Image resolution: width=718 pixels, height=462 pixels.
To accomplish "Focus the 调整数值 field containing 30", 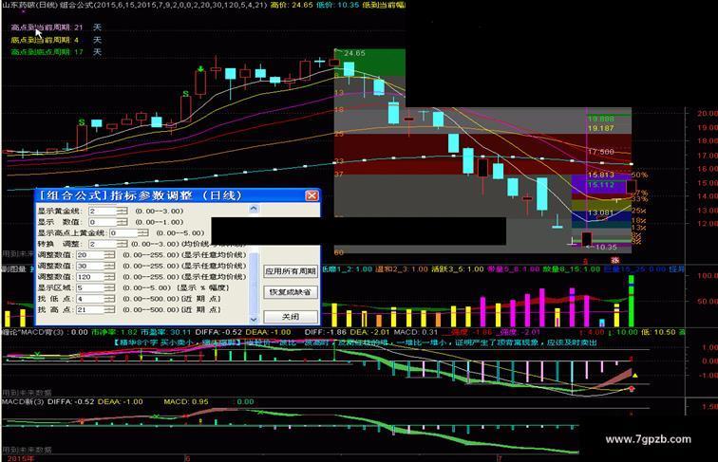I will tap(90, 266).
